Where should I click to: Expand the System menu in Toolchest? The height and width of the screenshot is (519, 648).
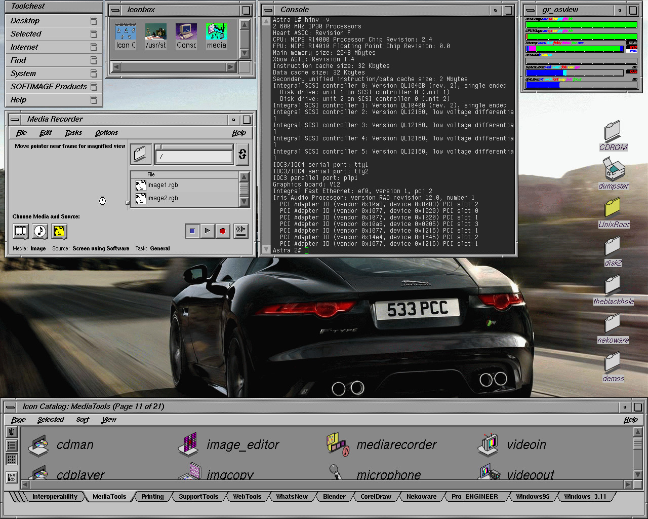pyautogui.click(x=23, y=73)
